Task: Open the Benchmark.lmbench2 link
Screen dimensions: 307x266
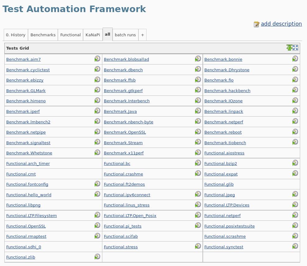Action: tap(28, 122)
